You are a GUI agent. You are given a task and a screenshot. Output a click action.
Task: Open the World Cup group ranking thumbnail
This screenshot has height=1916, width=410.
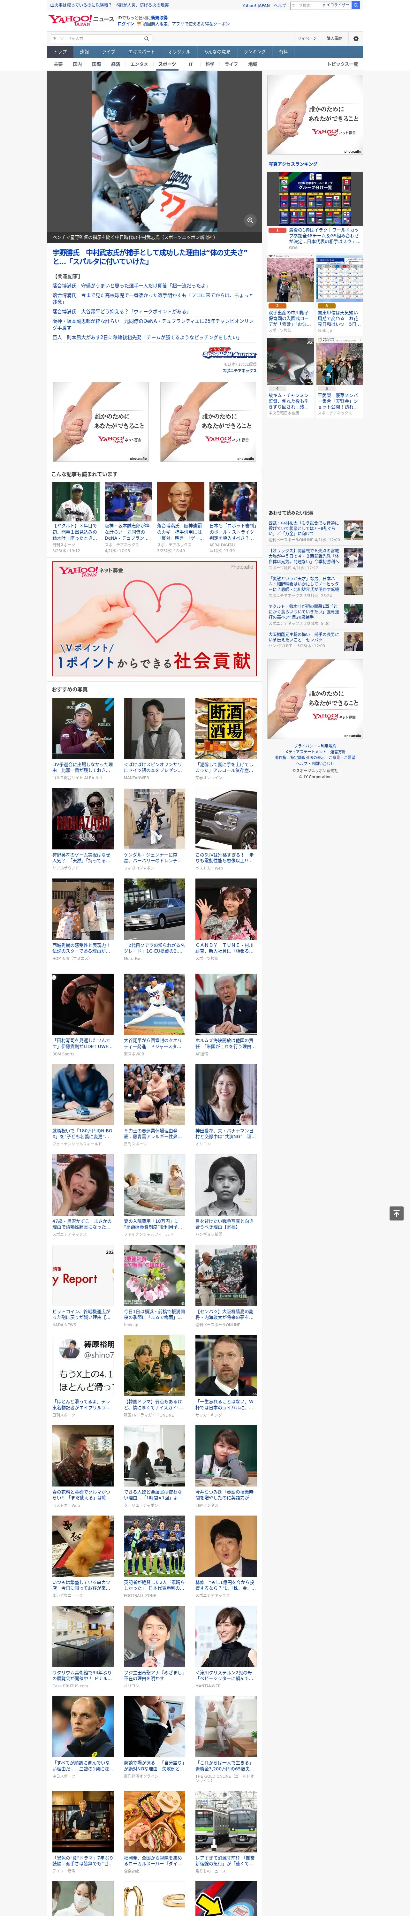315,199
